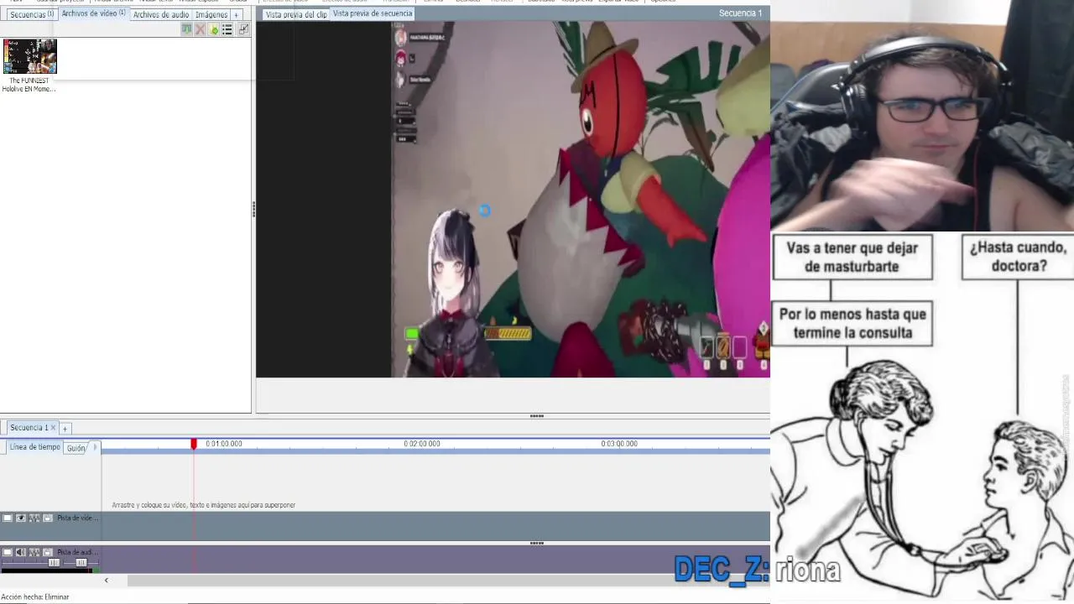Viewport: 1074px width, 604px height.
Task: Click the Secuencia 1 preview title
Action: pos(740,13)
